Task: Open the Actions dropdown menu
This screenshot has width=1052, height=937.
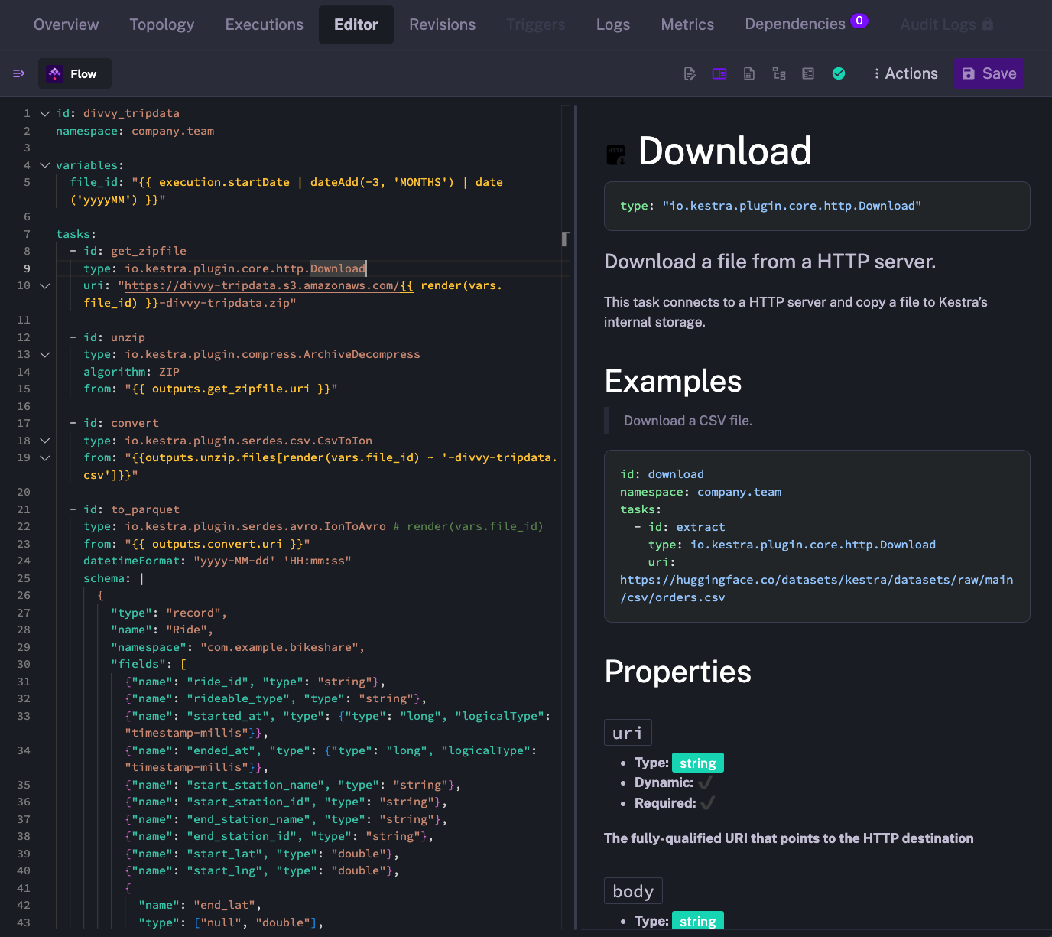Action: [905, 73]
